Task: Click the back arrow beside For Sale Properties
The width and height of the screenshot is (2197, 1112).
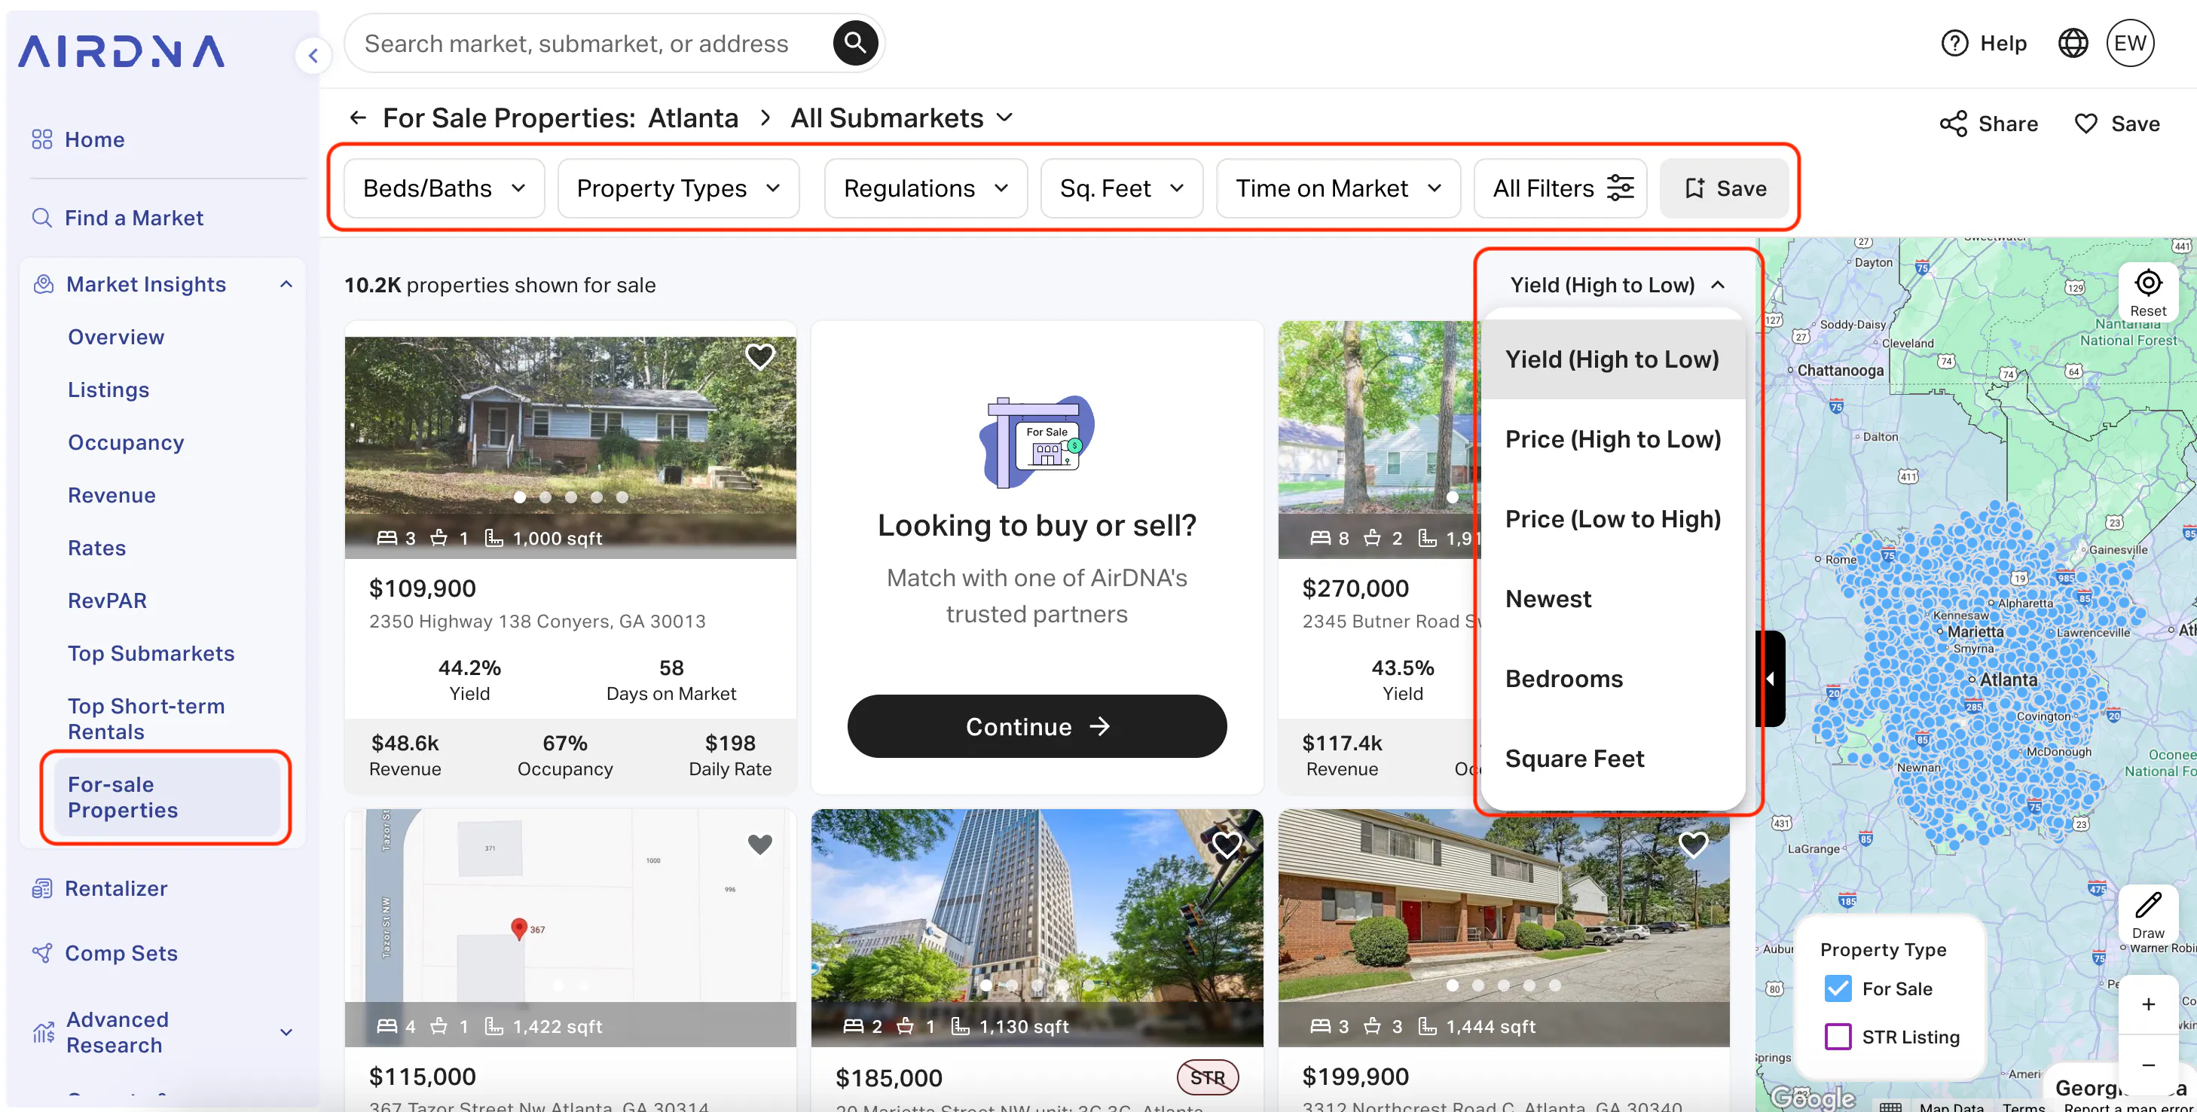Action: 358,118
